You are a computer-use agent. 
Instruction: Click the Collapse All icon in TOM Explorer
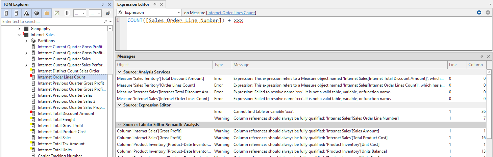[108, 13]
